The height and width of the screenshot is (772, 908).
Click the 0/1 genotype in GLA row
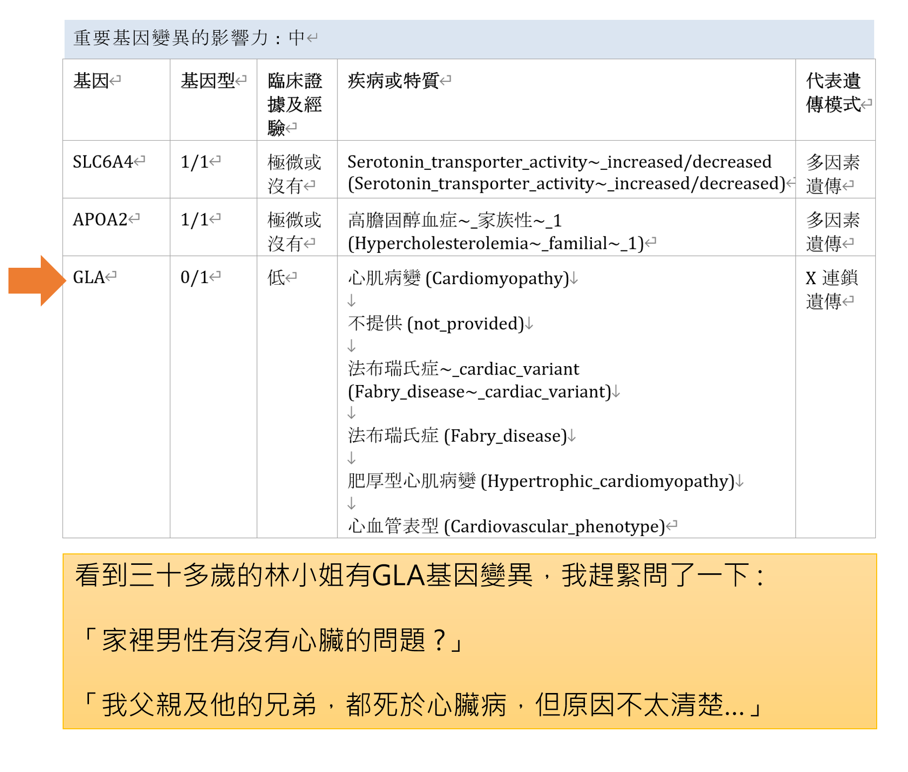tap(194, 277)
